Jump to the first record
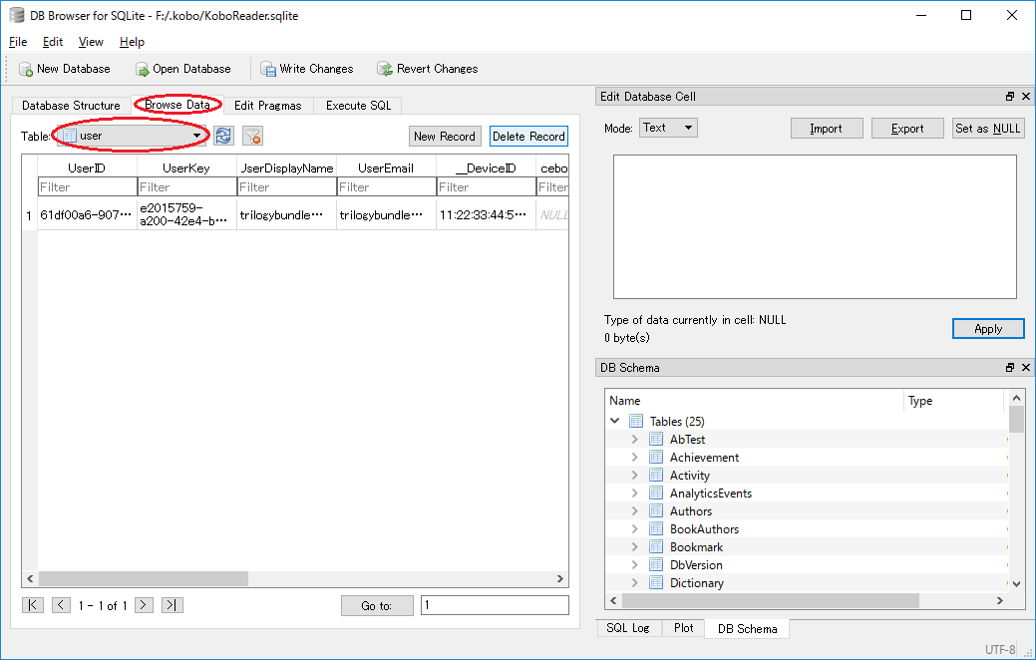The height and width of the screenshot is (660, 1036). tap(33, 604)
